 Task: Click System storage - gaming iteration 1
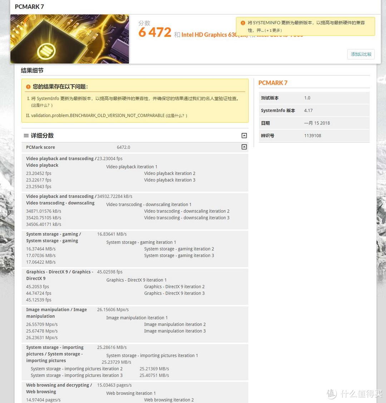[x=141, y=242]
